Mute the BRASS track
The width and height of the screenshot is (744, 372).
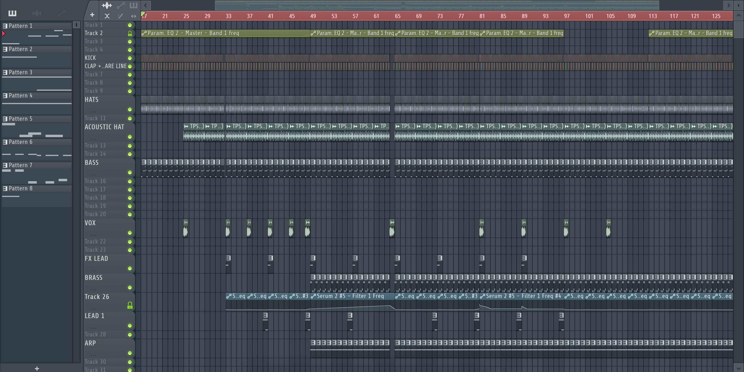pos(130,287)
